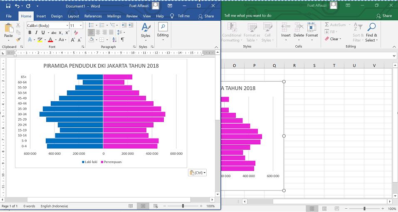The image size is (398, 212).
Task: Click the Multilevel list icon
Action: point(112,25)
